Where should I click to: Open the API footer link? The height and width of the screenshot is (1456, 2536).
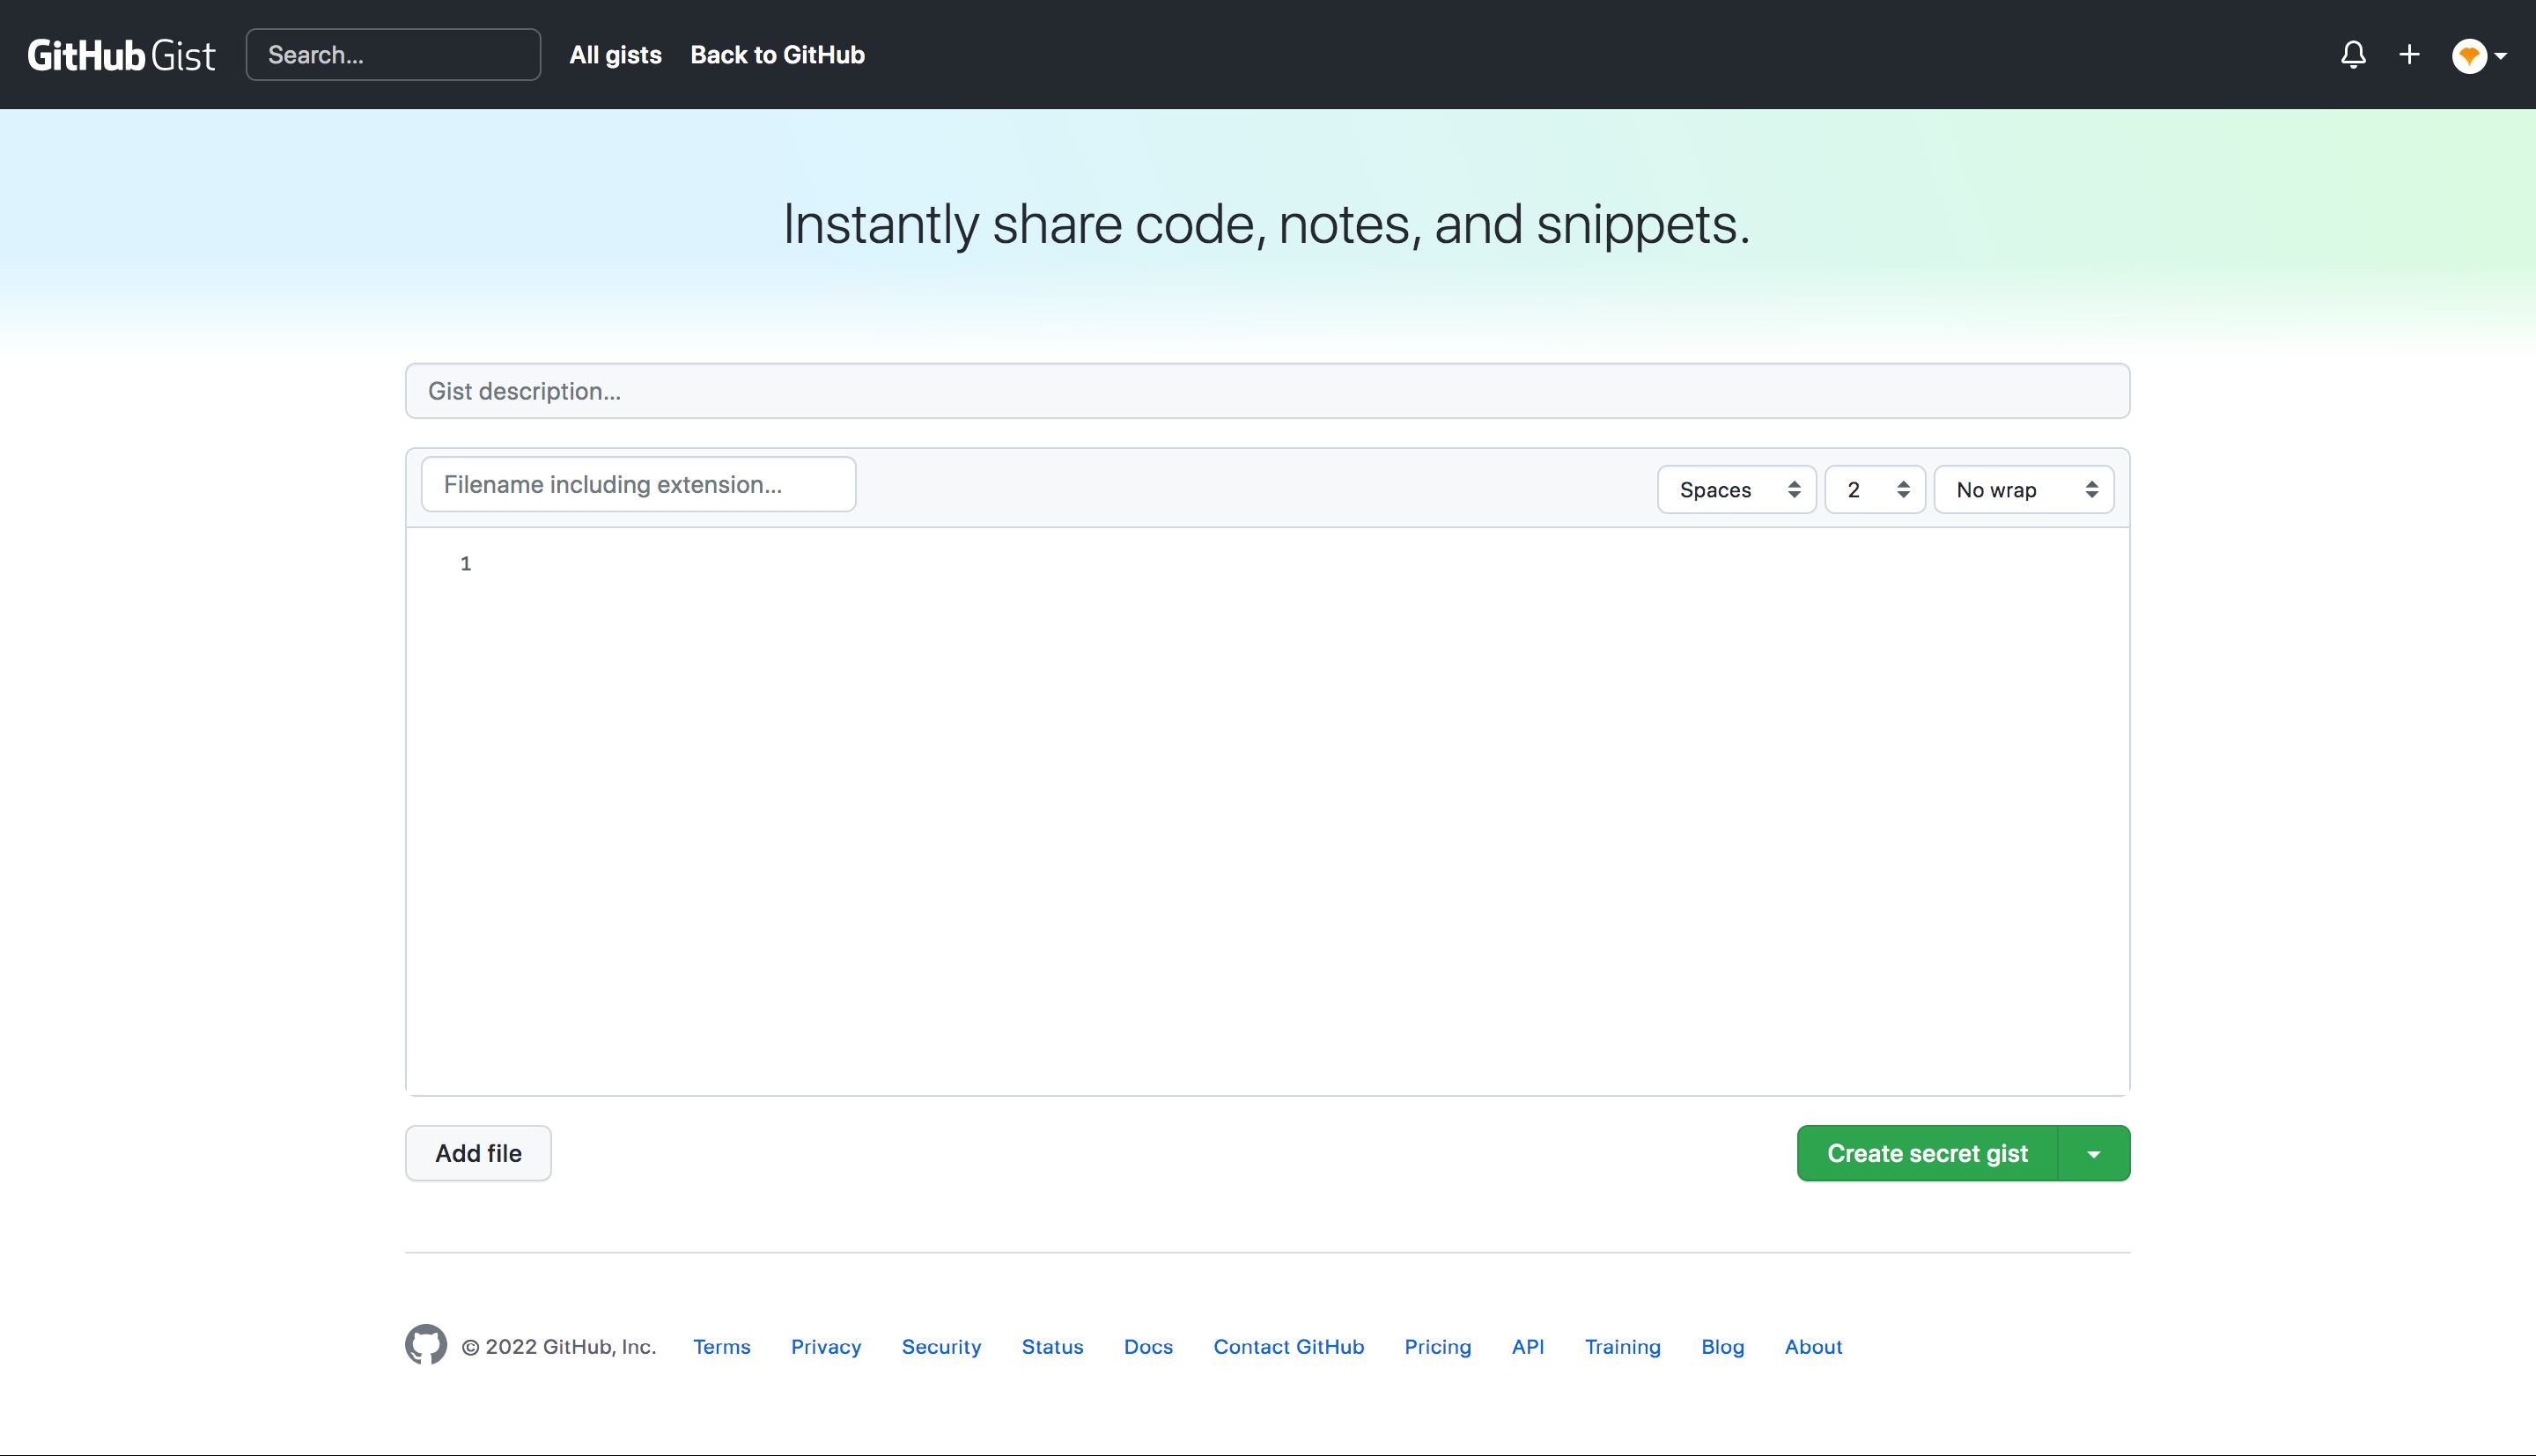(1528, 1347)
